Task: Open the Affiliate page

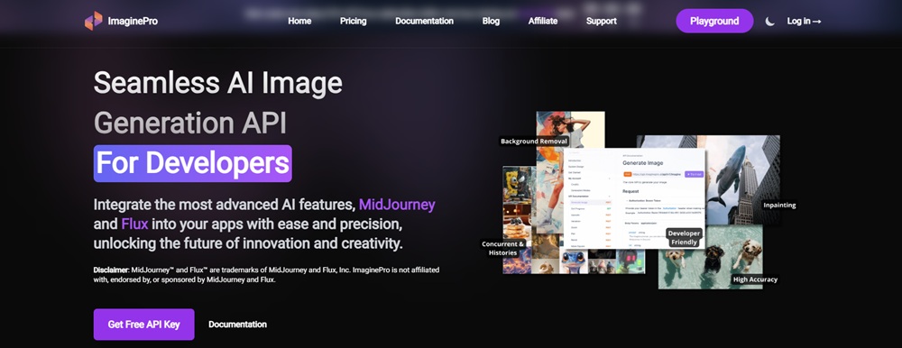Action: 543,21
